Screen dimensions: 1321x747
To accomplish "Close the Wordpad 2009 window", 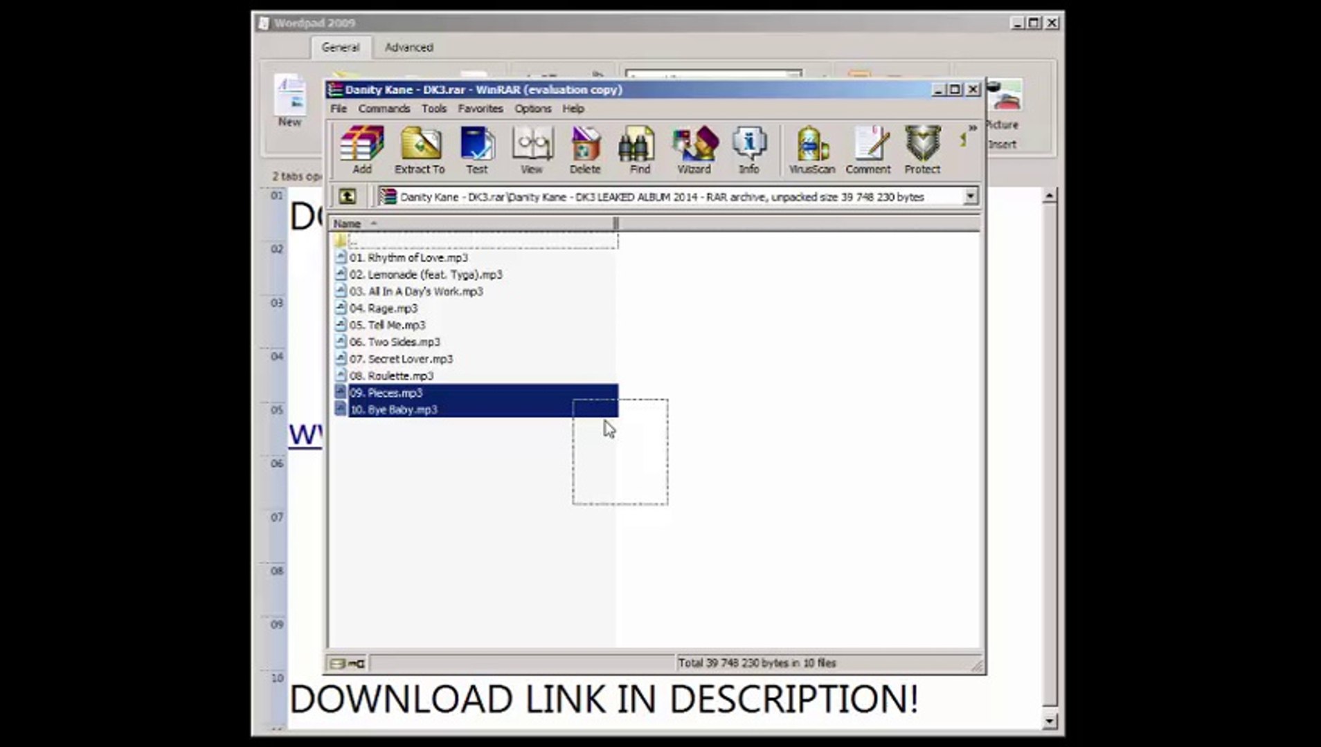I will click(x=1052, y=23).
